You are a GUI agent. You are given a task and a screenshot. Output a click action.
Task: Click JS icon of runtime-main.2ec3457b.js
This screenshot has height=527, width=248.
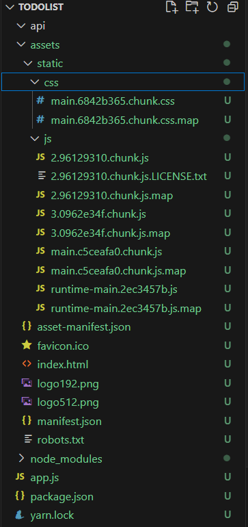pos(40,289)
